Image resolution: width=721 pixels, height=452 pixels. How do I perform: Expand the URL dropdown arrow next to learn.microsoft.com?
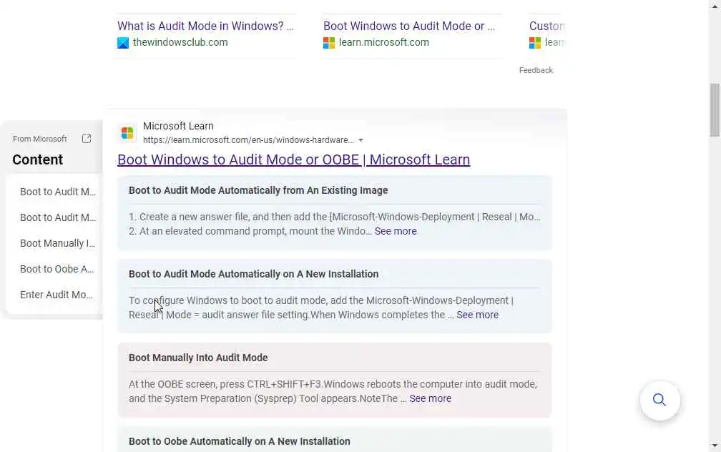[361, 140]
